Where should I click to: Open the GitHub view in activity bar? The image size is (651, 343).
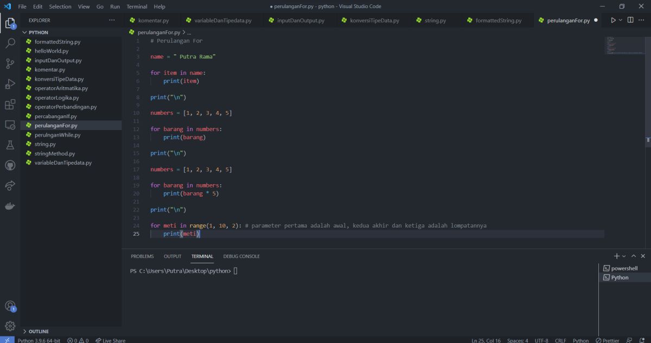click(10, 165)
